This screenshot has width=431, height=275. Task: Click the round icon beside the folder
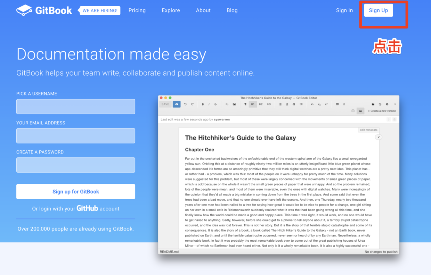click(380, 104)
